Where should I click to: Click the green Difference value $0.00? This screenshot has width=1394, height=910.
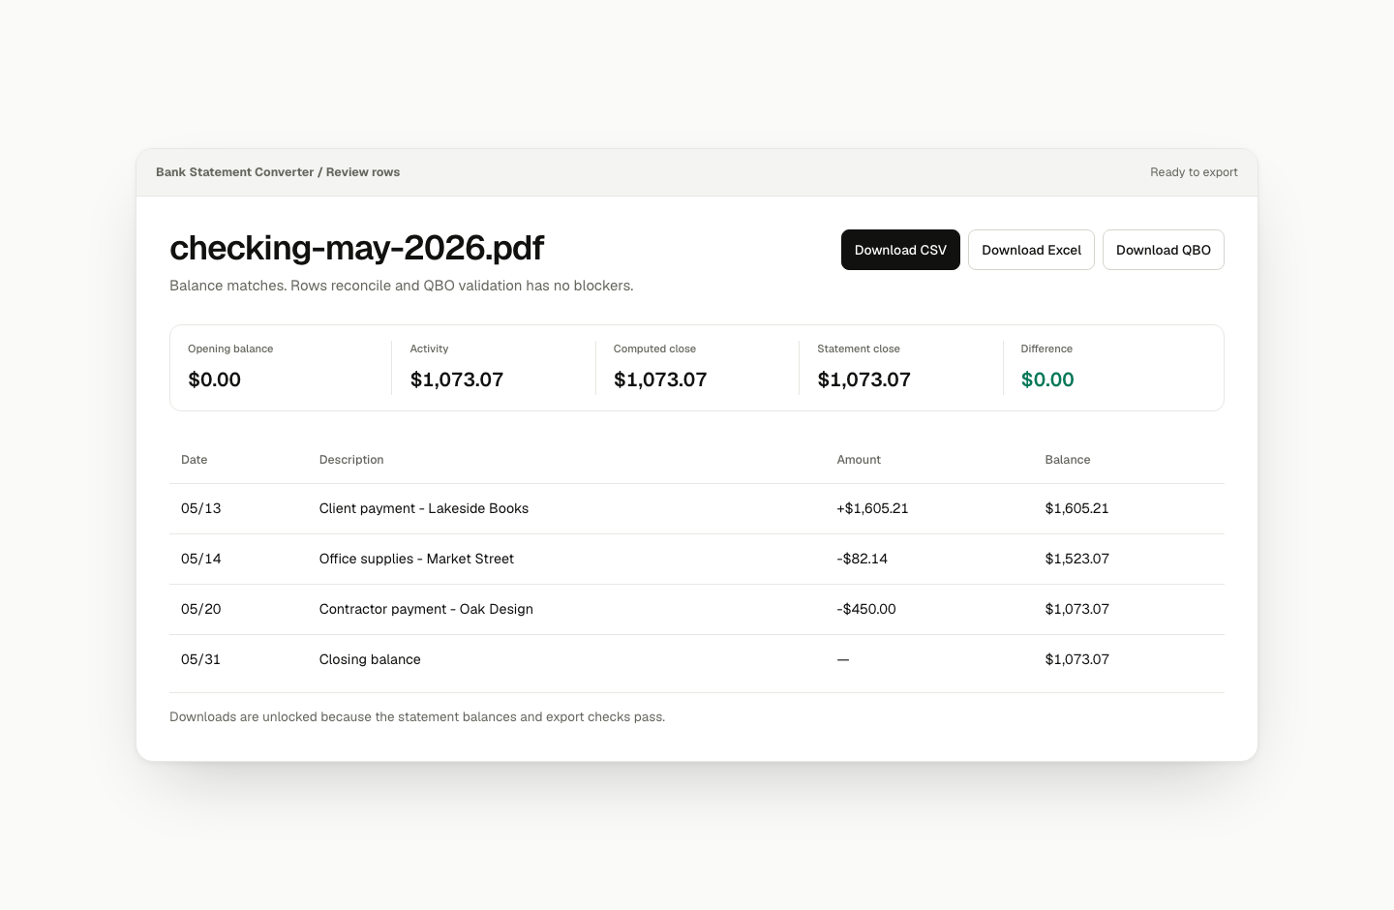[1047, 379]
